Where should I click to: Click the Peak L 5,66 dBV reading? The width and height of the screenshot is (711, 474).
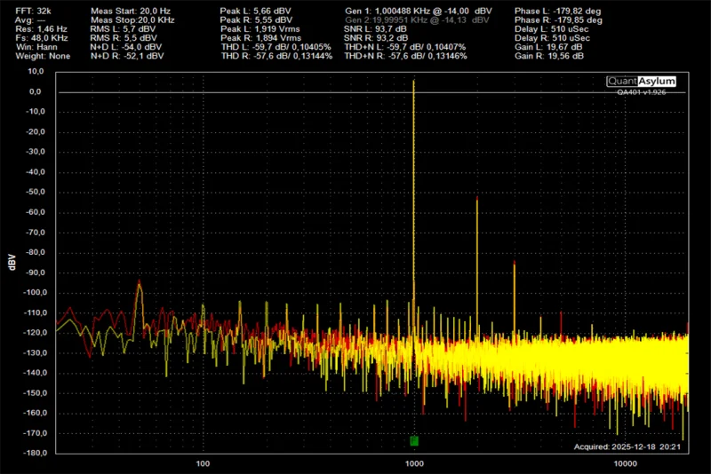click(256, 9)
